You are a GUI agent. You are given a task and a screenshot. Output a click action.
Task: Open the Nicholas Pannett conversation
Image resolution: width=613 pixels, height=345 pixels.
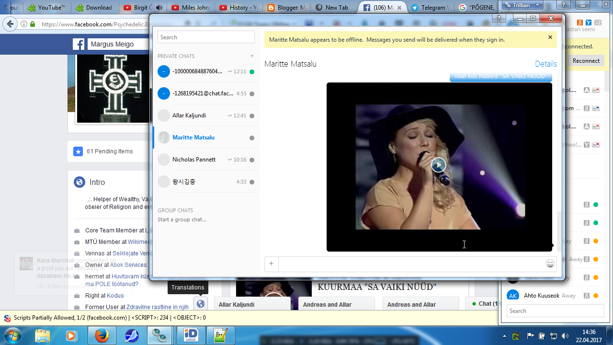[193, 160]
